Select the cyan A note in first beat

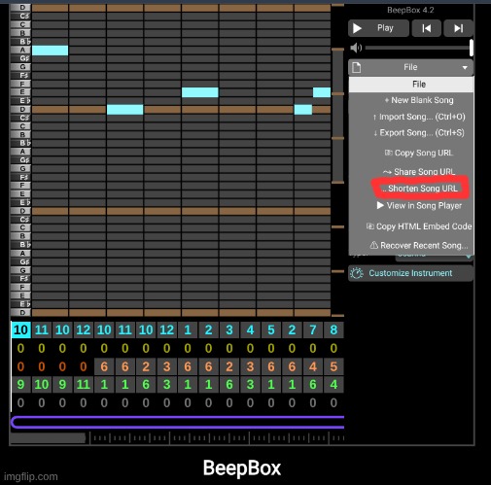[x=51, y=51]
